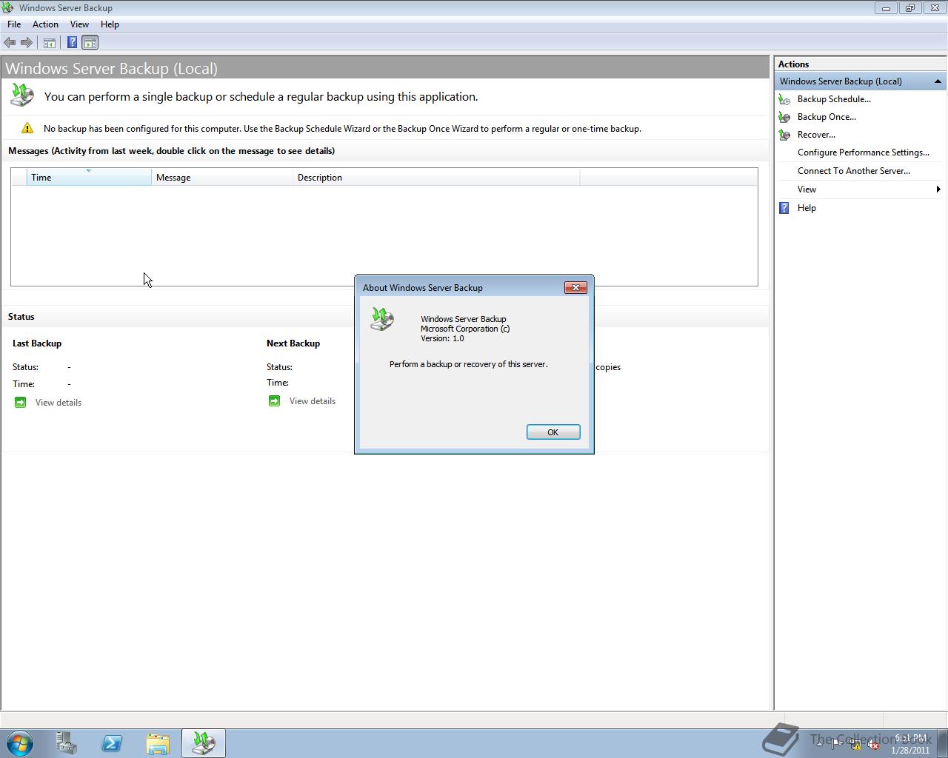Sort messages by Description column
Screen dimensions: 948x758
436,177
